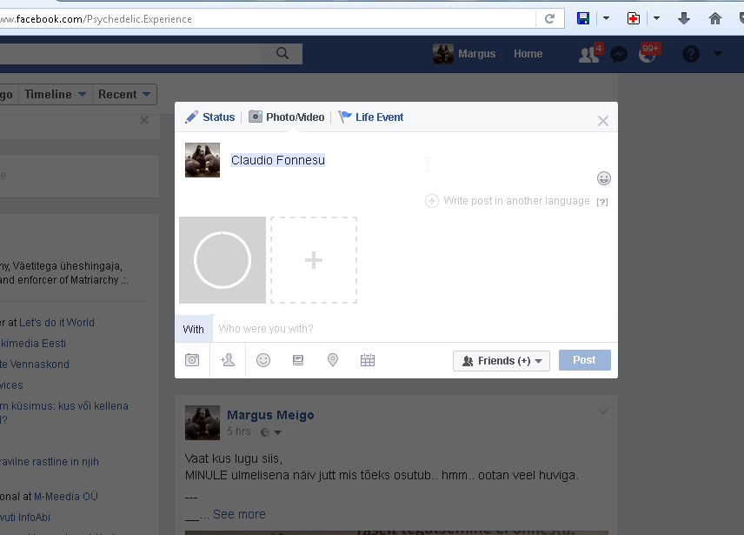Image resolution: width=744 pixels, height=535 pixels.
Task: Open vuti InfoAbi sidebar link
Action: (x=25, y=517)
